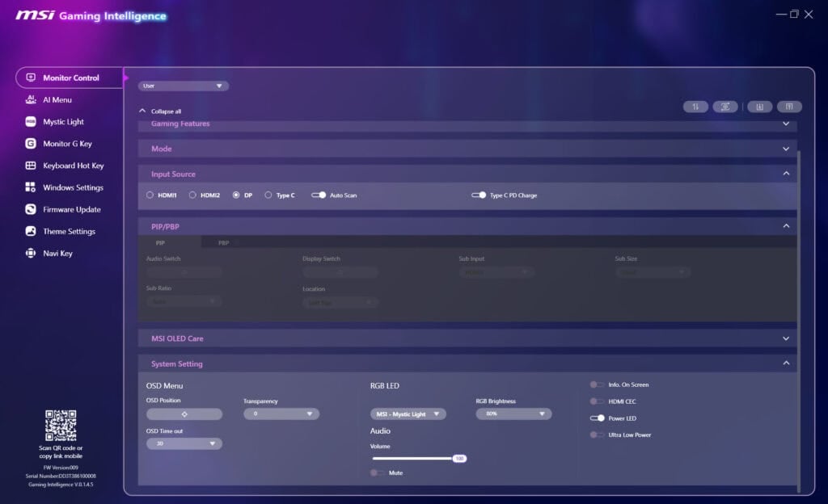Click the Monitor G Key icon
This screenshot has width=828, height=504.
[31, 144]
